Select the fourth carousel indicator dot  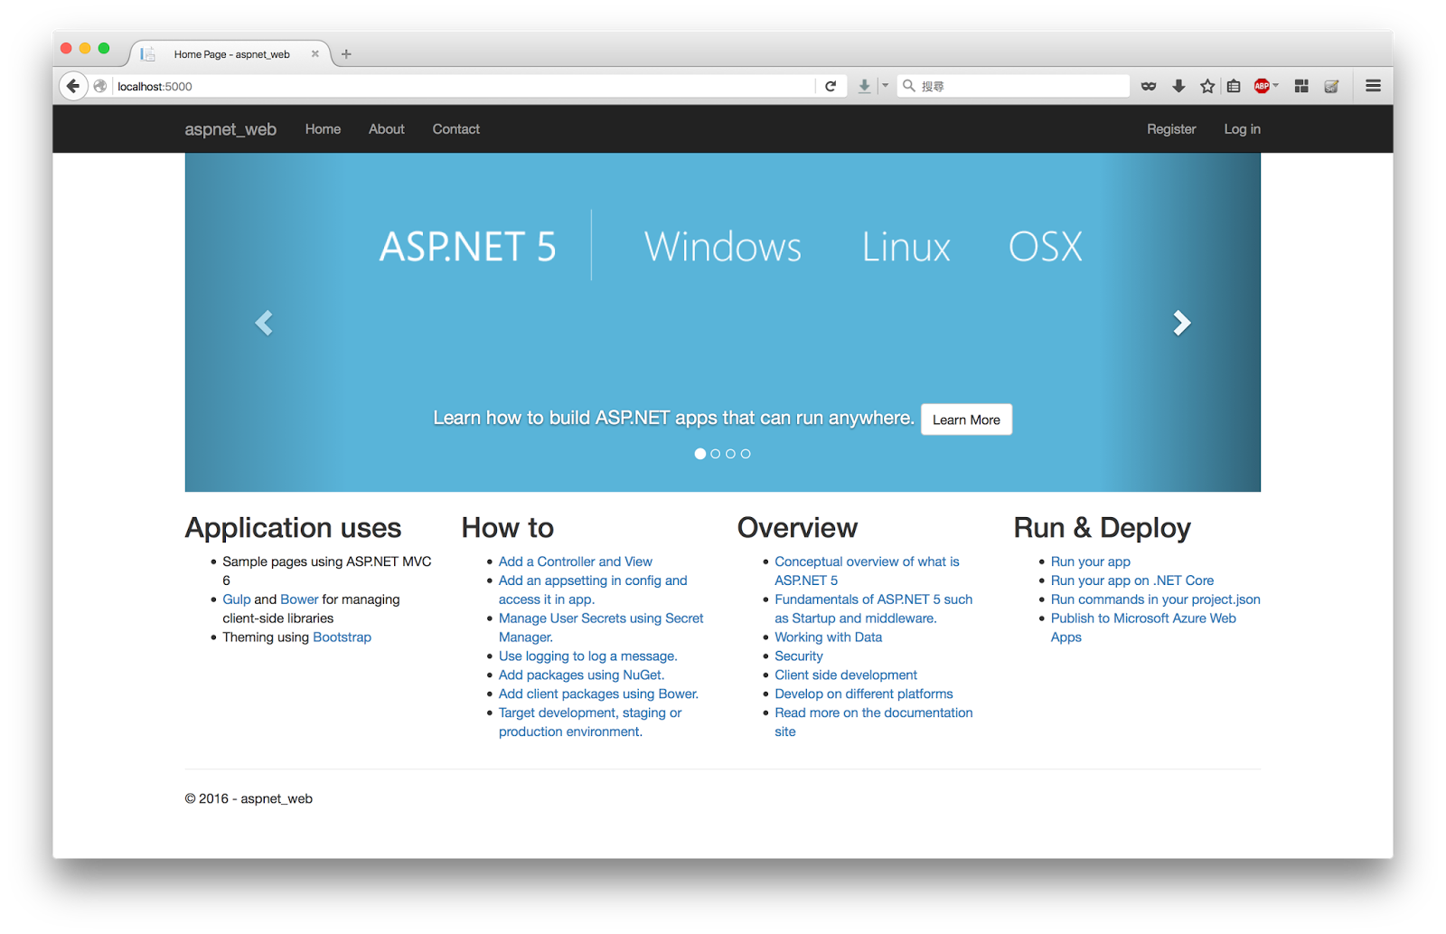pyautogui.click(x=746, y=454)
